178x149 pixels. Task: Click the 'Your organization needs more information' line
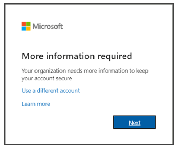coord(85,71)
